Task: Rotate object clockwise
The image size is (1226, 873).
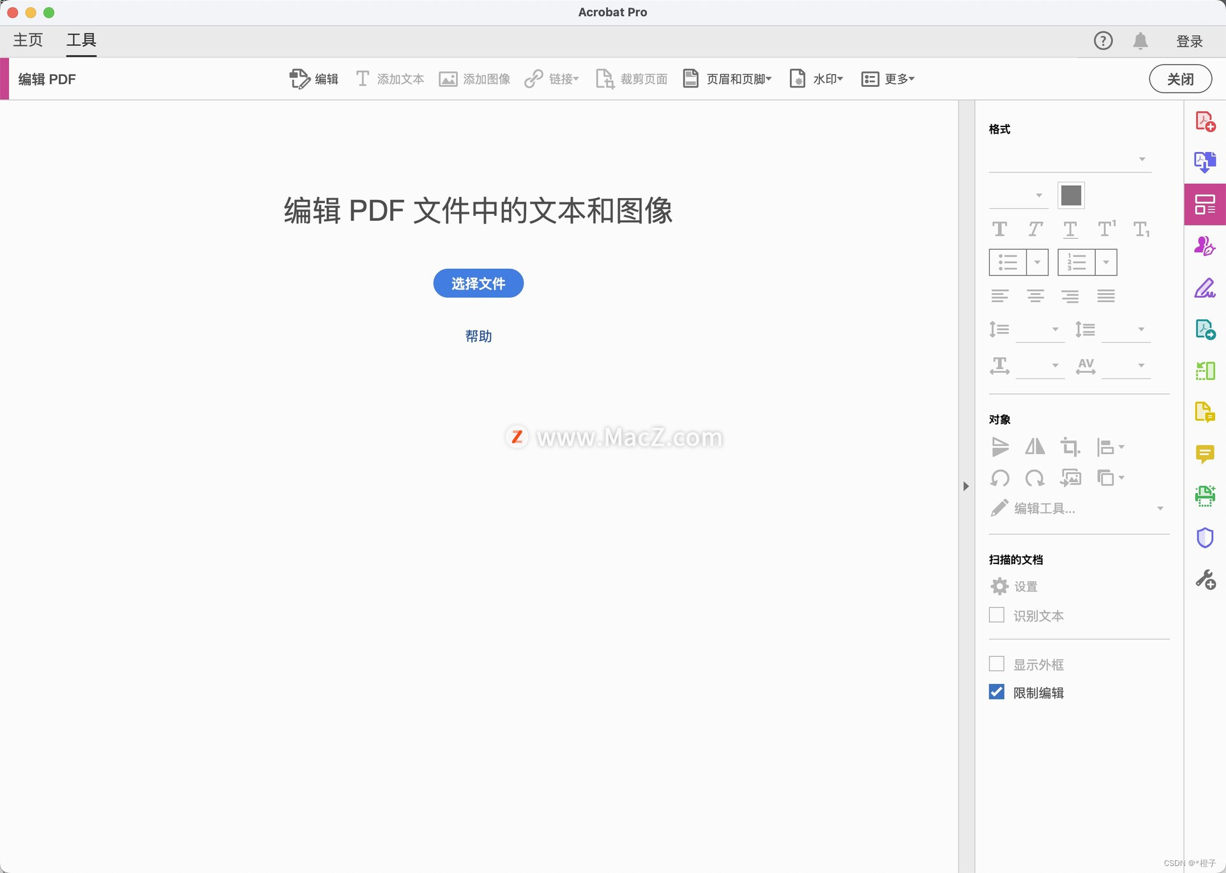Action: [1035, 478]
